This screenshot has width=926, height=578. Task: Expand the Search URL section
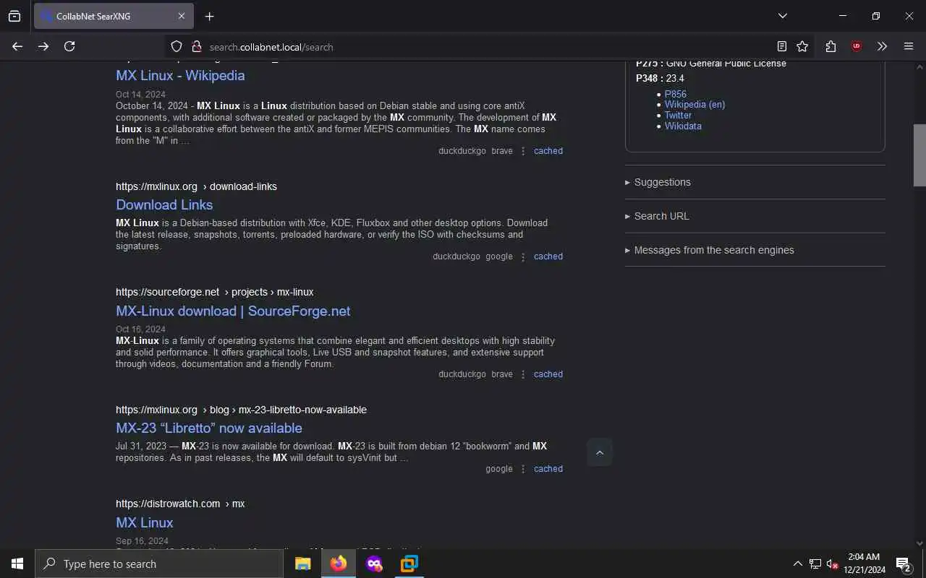pyautogui.click(x=755, y=216)
